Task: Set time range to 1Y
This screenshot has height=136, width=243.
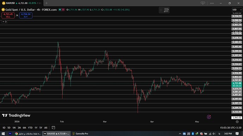Action: coord(36,128)
